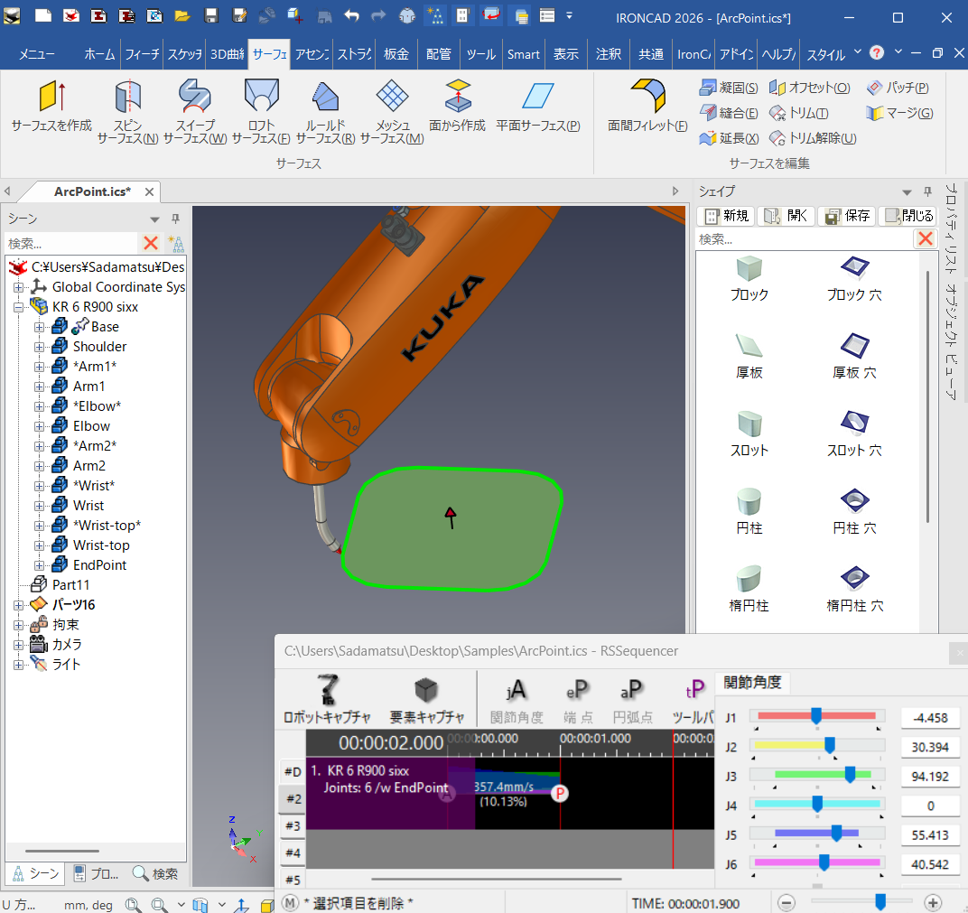The width and height of the screenshot is (968, 913).
Task: Click the Undo arrow in the title toolbar
Action: click(x=352, y=16)
